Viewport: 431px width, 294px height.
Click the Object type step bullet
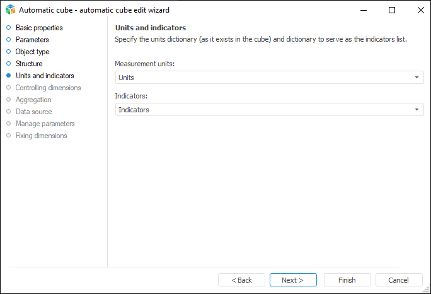pos(9,52)
